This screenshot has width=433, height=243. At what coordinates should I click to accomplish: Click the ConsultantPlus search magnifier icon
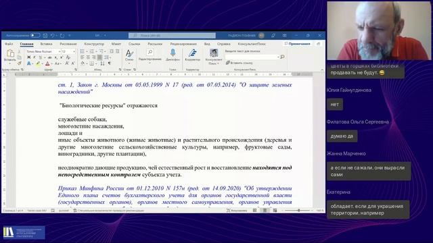click(x=282, y=57)
